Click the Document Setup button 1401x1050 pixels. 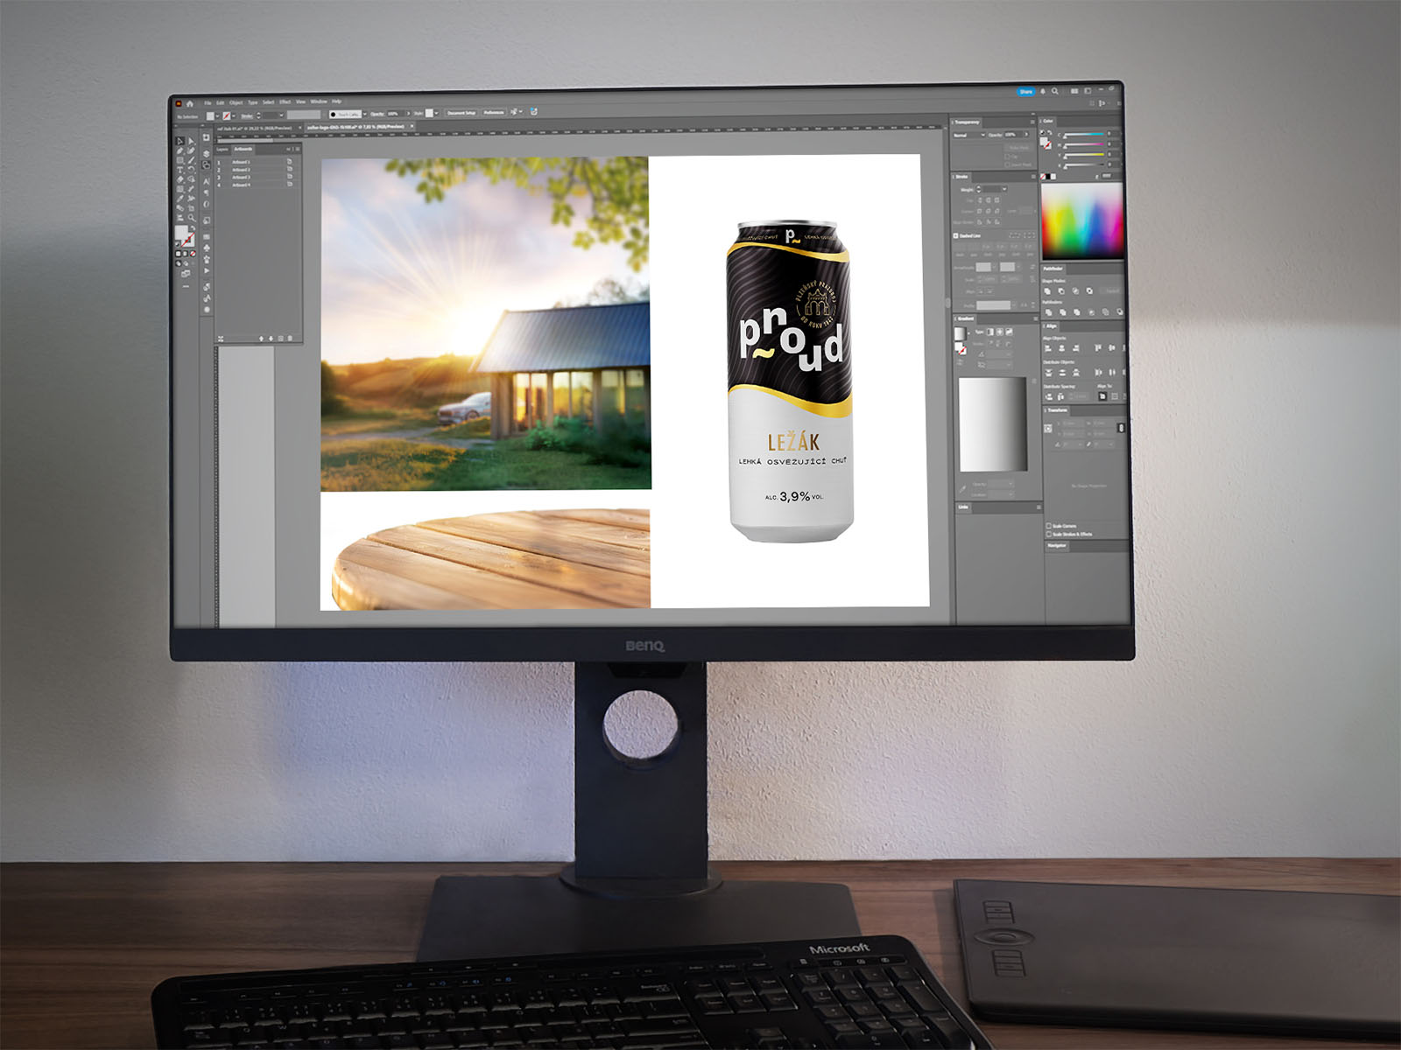click(x=461, y=113)
